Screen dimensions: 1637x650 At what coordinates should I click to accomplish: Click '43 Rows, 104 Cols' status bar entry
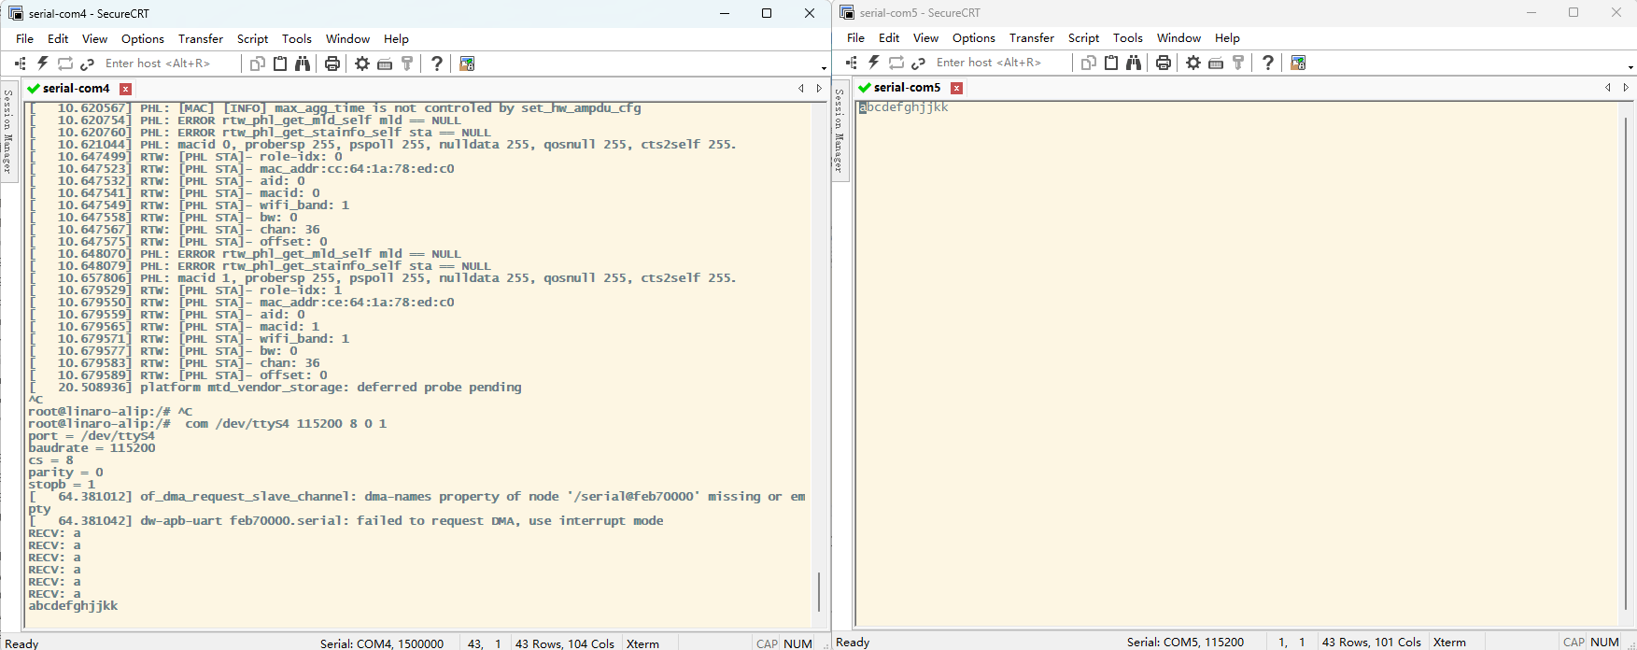[565, 643]
